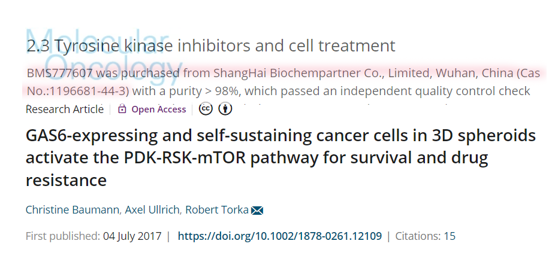Open the article DOI link
555x259 pixels.
coord(280,236)
